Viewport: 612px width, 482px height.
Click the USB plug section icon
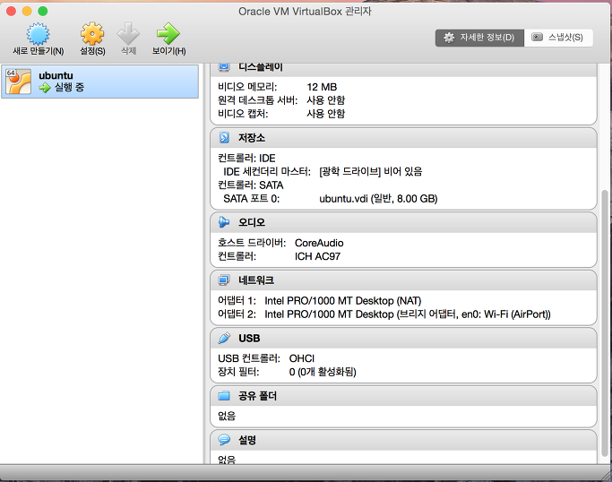point(224,338)
